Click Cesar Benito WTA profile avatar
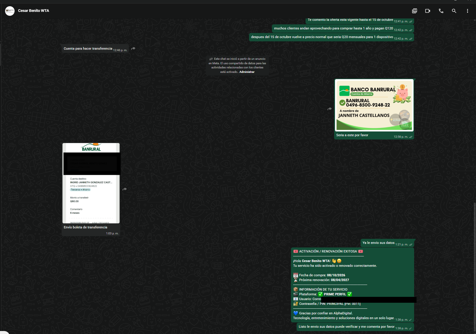 pos(10,11)
